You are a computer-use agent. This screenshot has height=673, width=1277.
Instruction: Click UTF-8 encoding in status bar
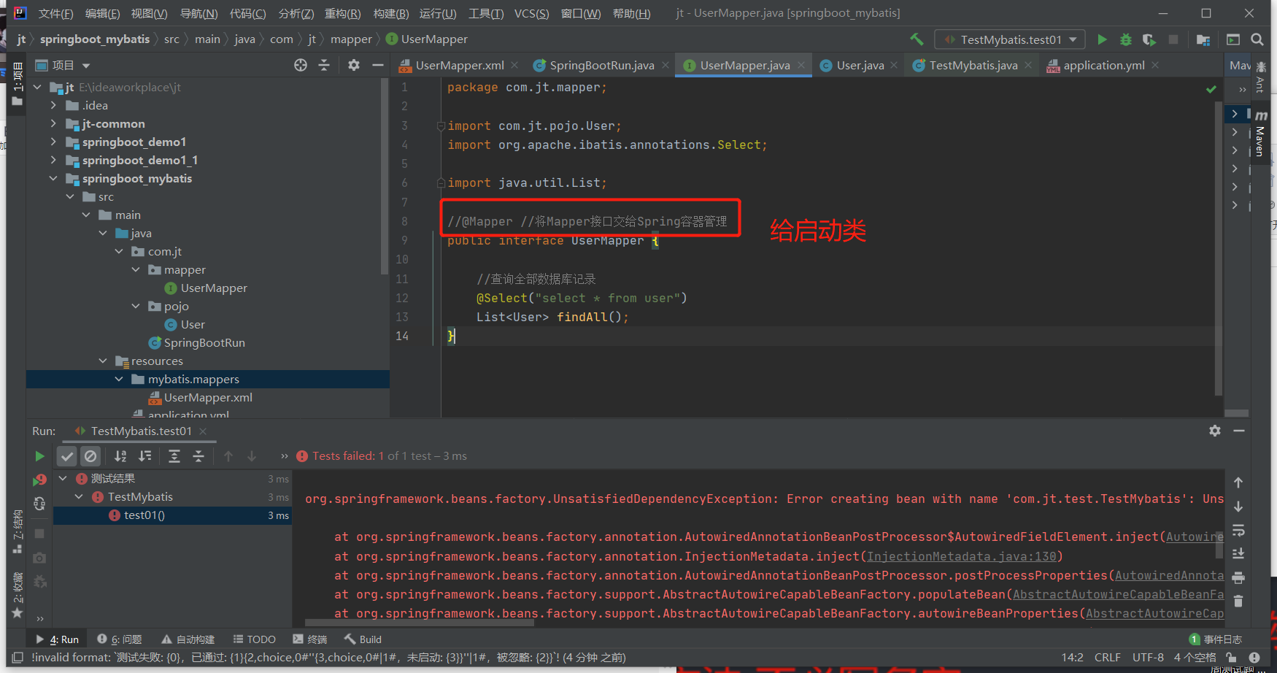1148,658
